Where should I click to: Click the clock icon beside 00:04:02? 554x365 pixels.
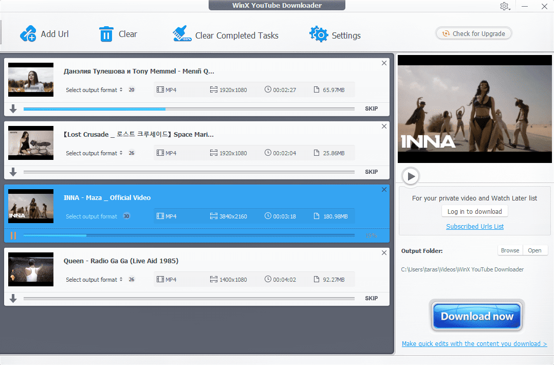click(268, 279)
